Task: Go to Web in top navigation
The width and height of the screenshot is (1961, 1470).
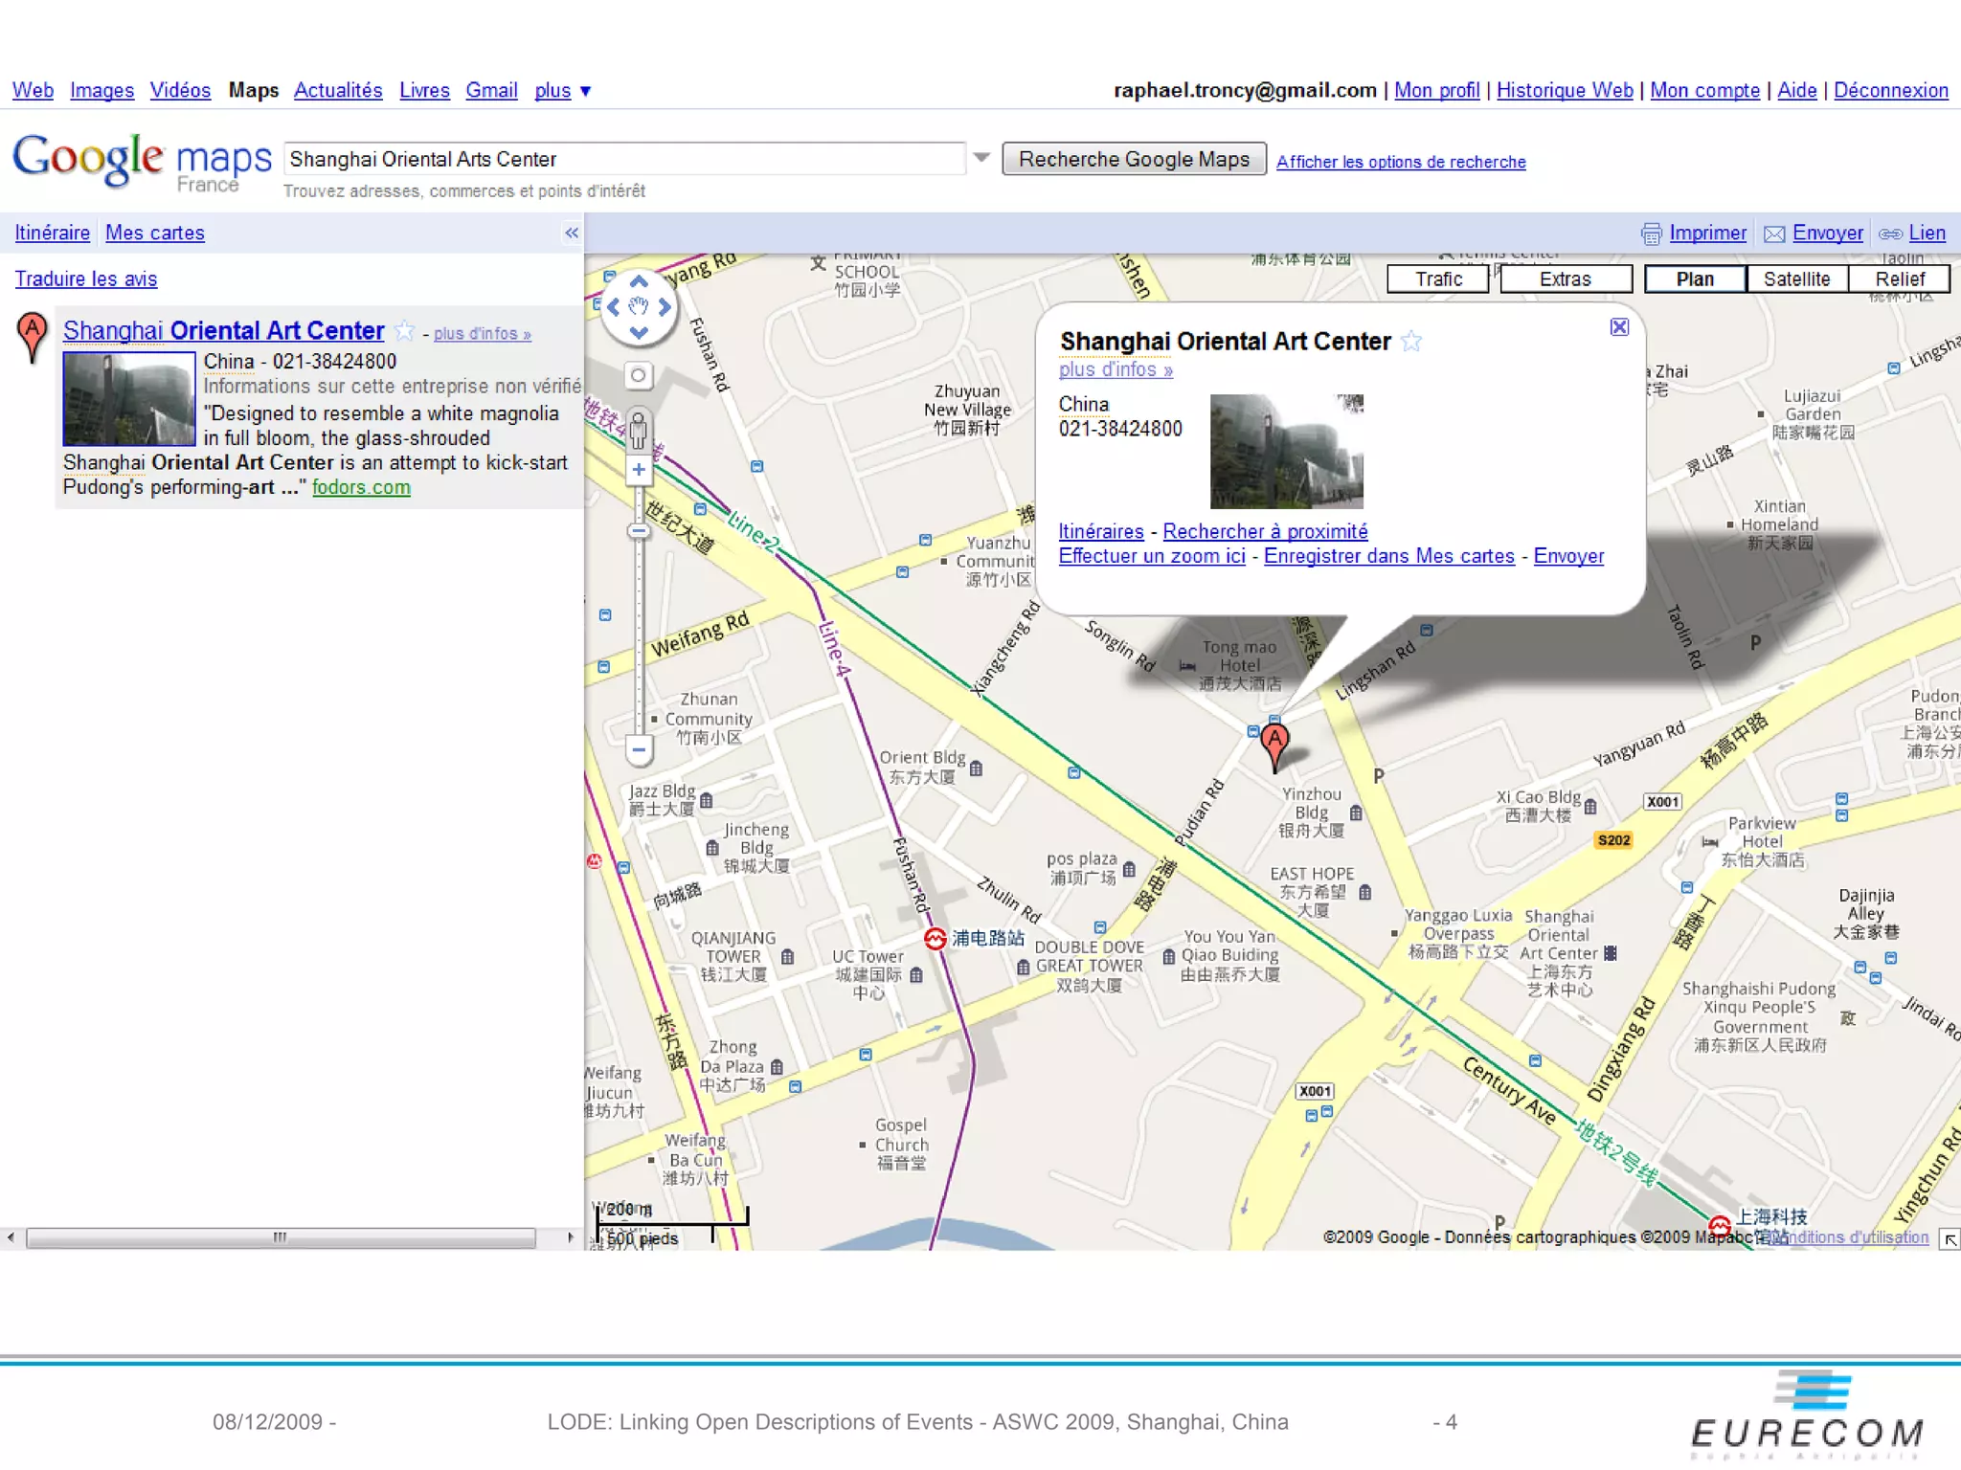Action: tap(33, 90)
